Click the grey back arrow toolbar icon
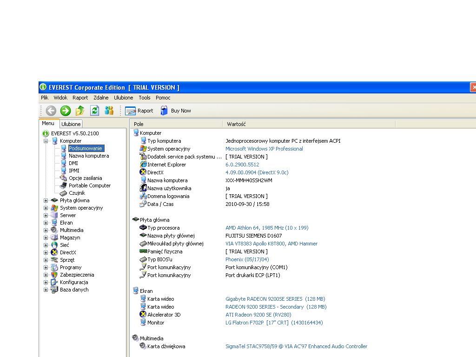Viewport: 476px width, 357px height. click(x=51, y=111)
